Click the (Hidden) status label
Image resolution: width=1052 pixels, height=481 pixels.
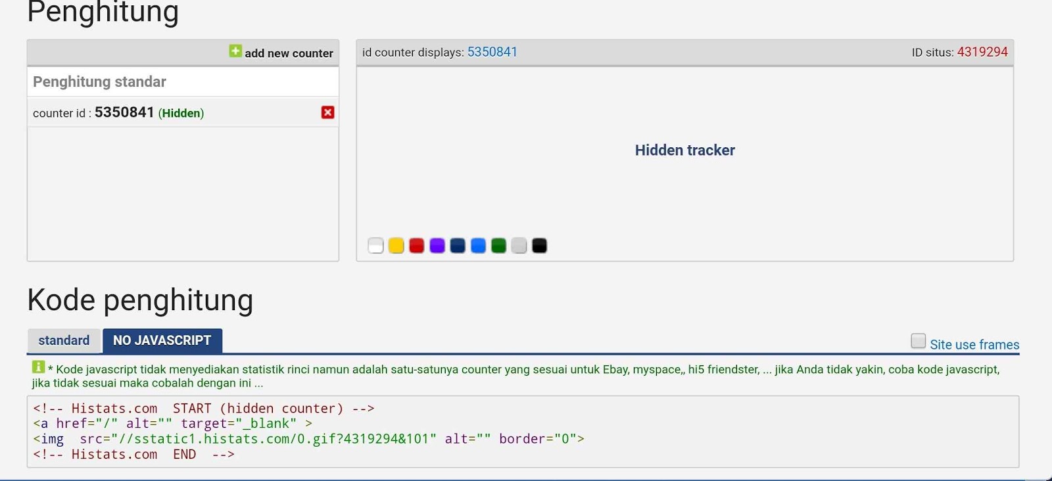coord(181,113)
